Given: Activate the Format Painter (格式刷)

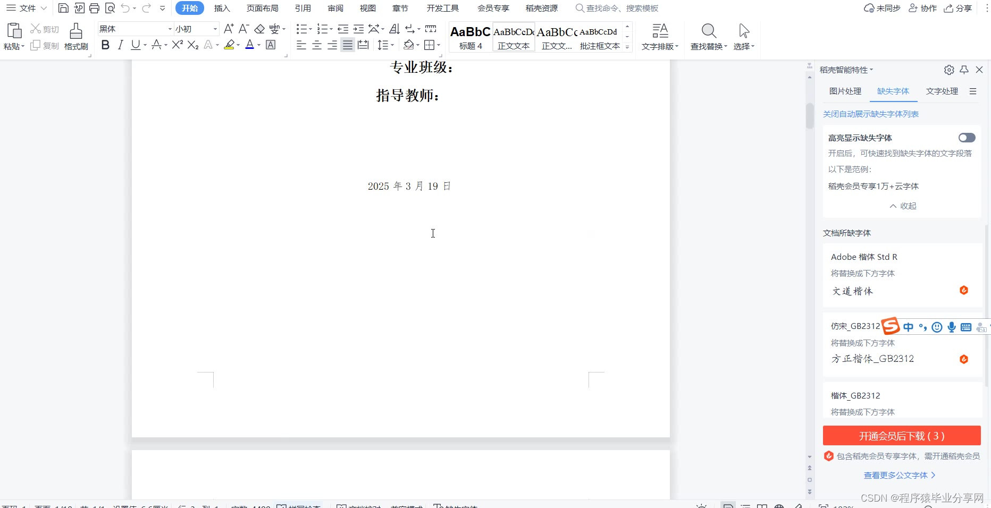Looking at the screenshot, I should click(x=76, y=37).
